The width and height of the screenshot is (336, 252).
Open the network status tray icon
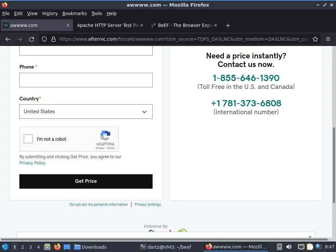301,247
